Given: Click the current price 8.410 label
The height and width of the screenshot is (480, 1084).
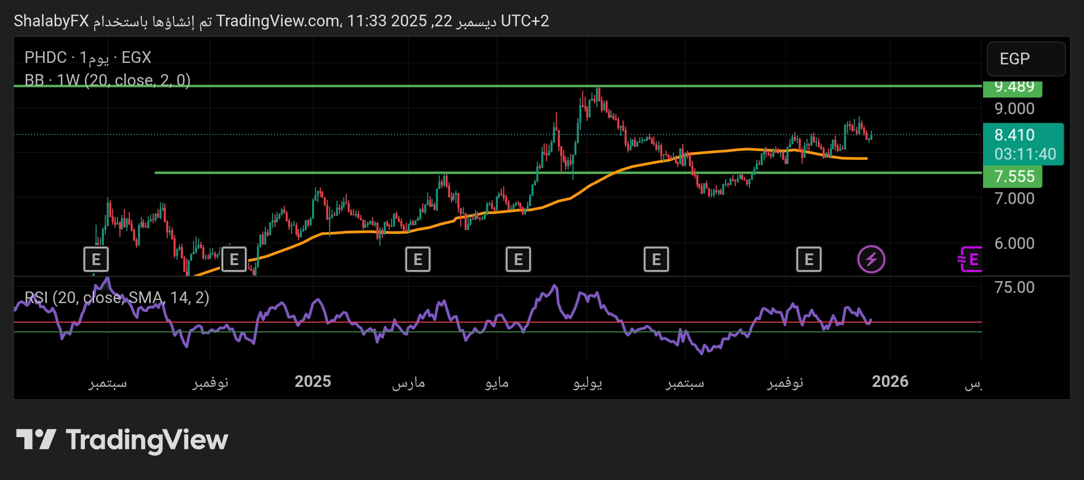Looking at the screenshot, I should [1014, 135].
